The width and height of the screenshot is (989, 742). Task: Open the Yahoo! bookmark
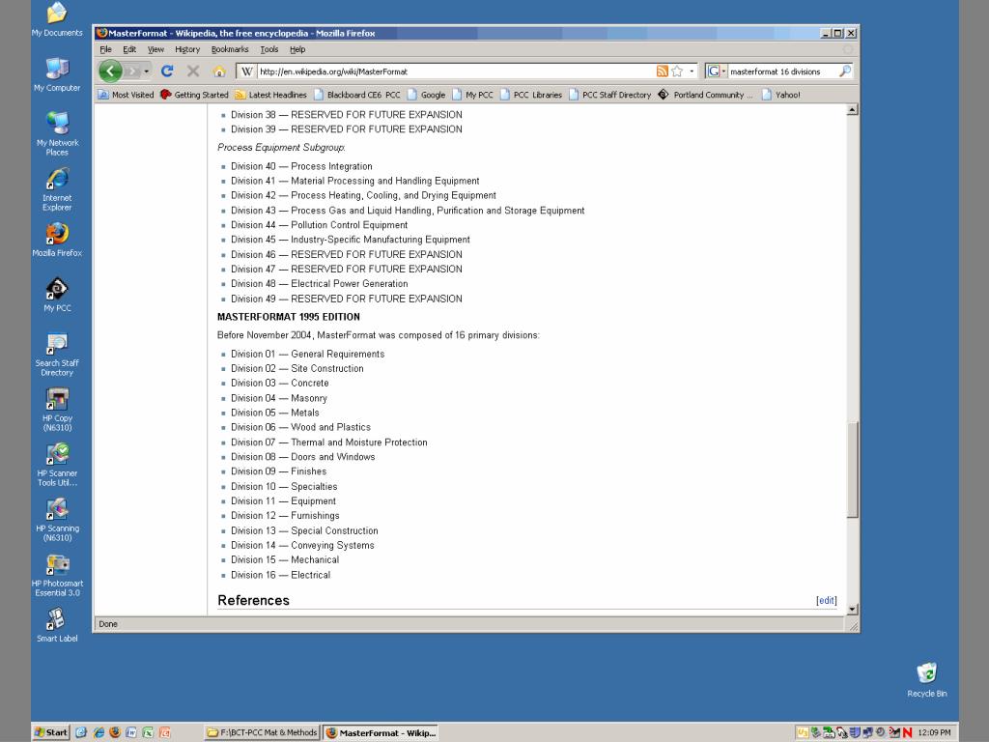pyautogui.click(x=780, y=95)
